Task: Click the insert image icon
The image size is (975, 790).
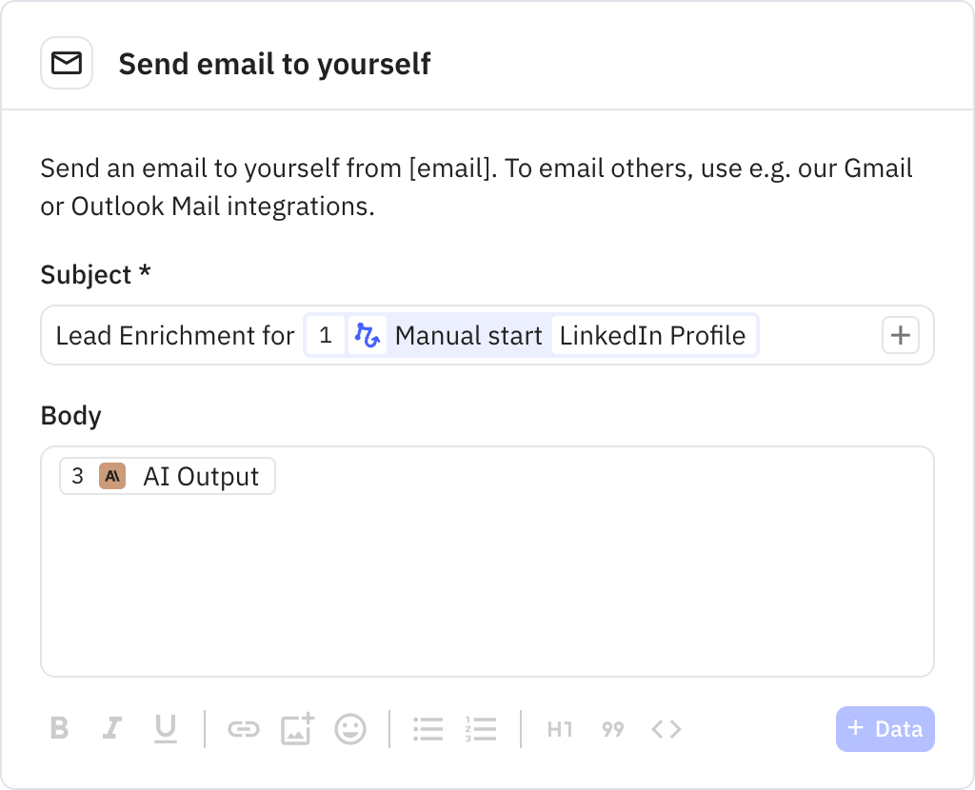Action: [x=297, y=729]
